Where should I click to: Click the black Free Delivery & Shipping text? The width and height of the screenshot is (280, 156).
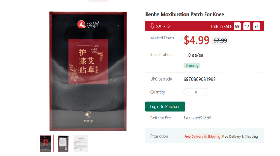240,137
